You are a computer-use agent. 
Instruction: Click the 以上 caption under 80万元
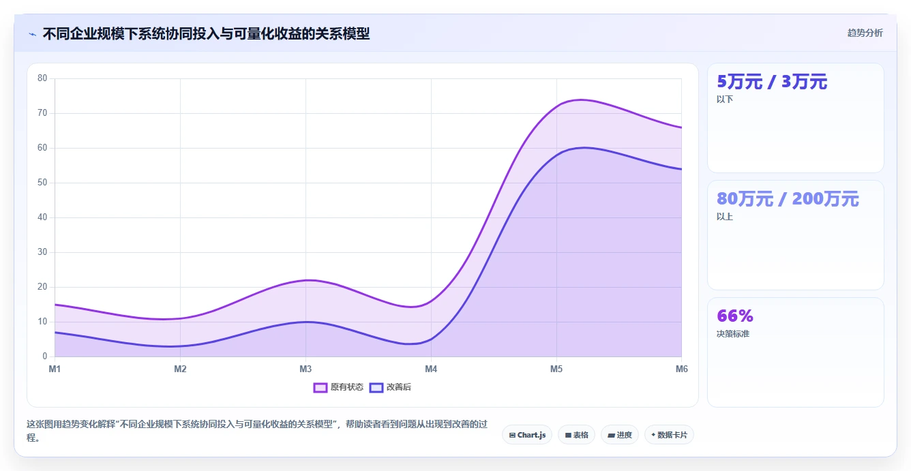(x=725, y=217)
